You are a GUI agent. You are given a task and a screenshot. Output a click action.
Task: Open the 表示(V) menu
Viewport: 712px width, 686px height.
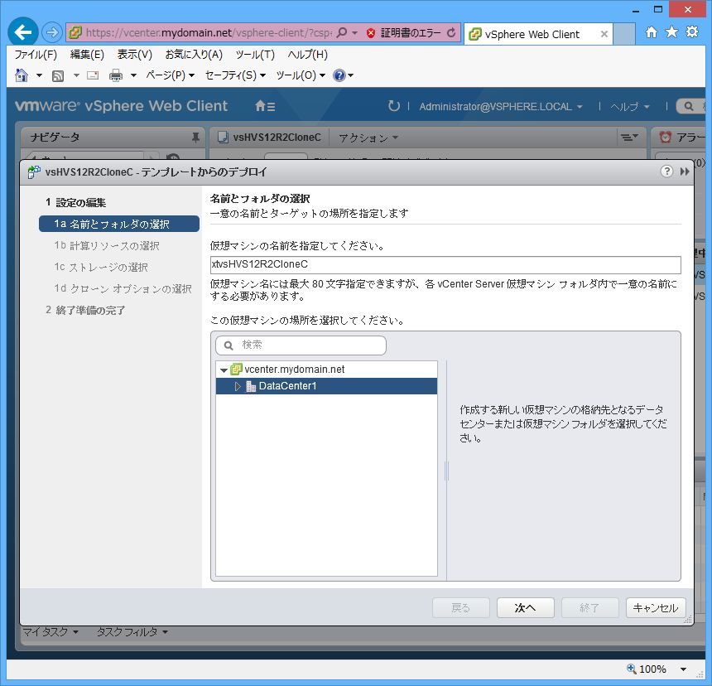point(134,55)
